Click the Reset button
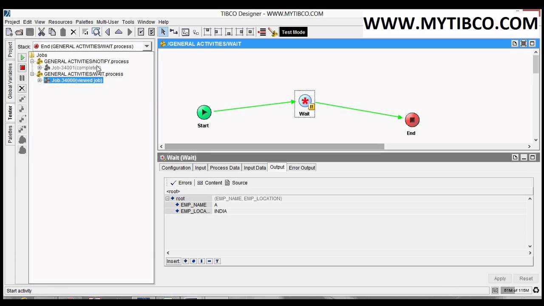544x306 pixels. click(526, 278)
